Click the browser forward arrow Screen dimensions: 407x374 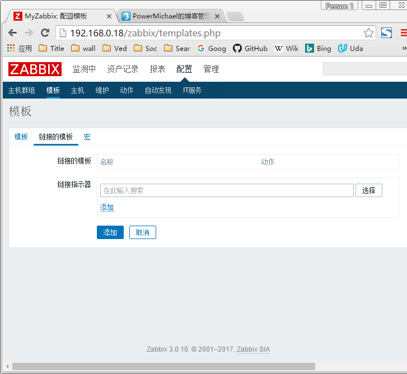pos(29,33)
